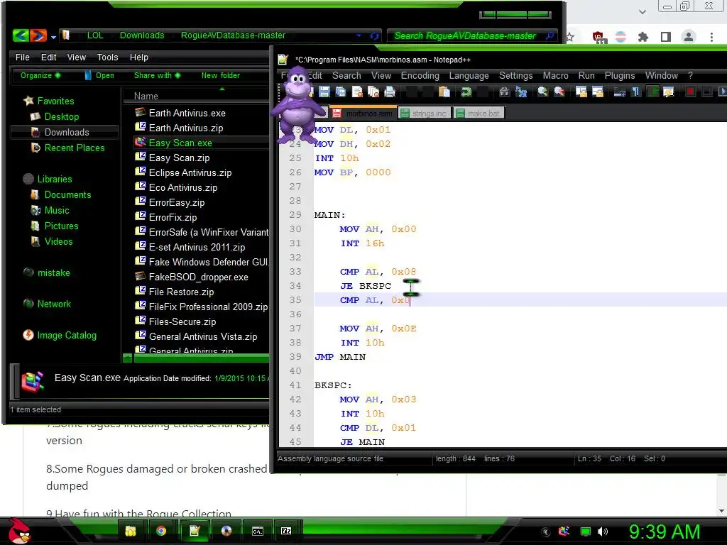Click the Zoom In magnifier icon

coord(542,92)
